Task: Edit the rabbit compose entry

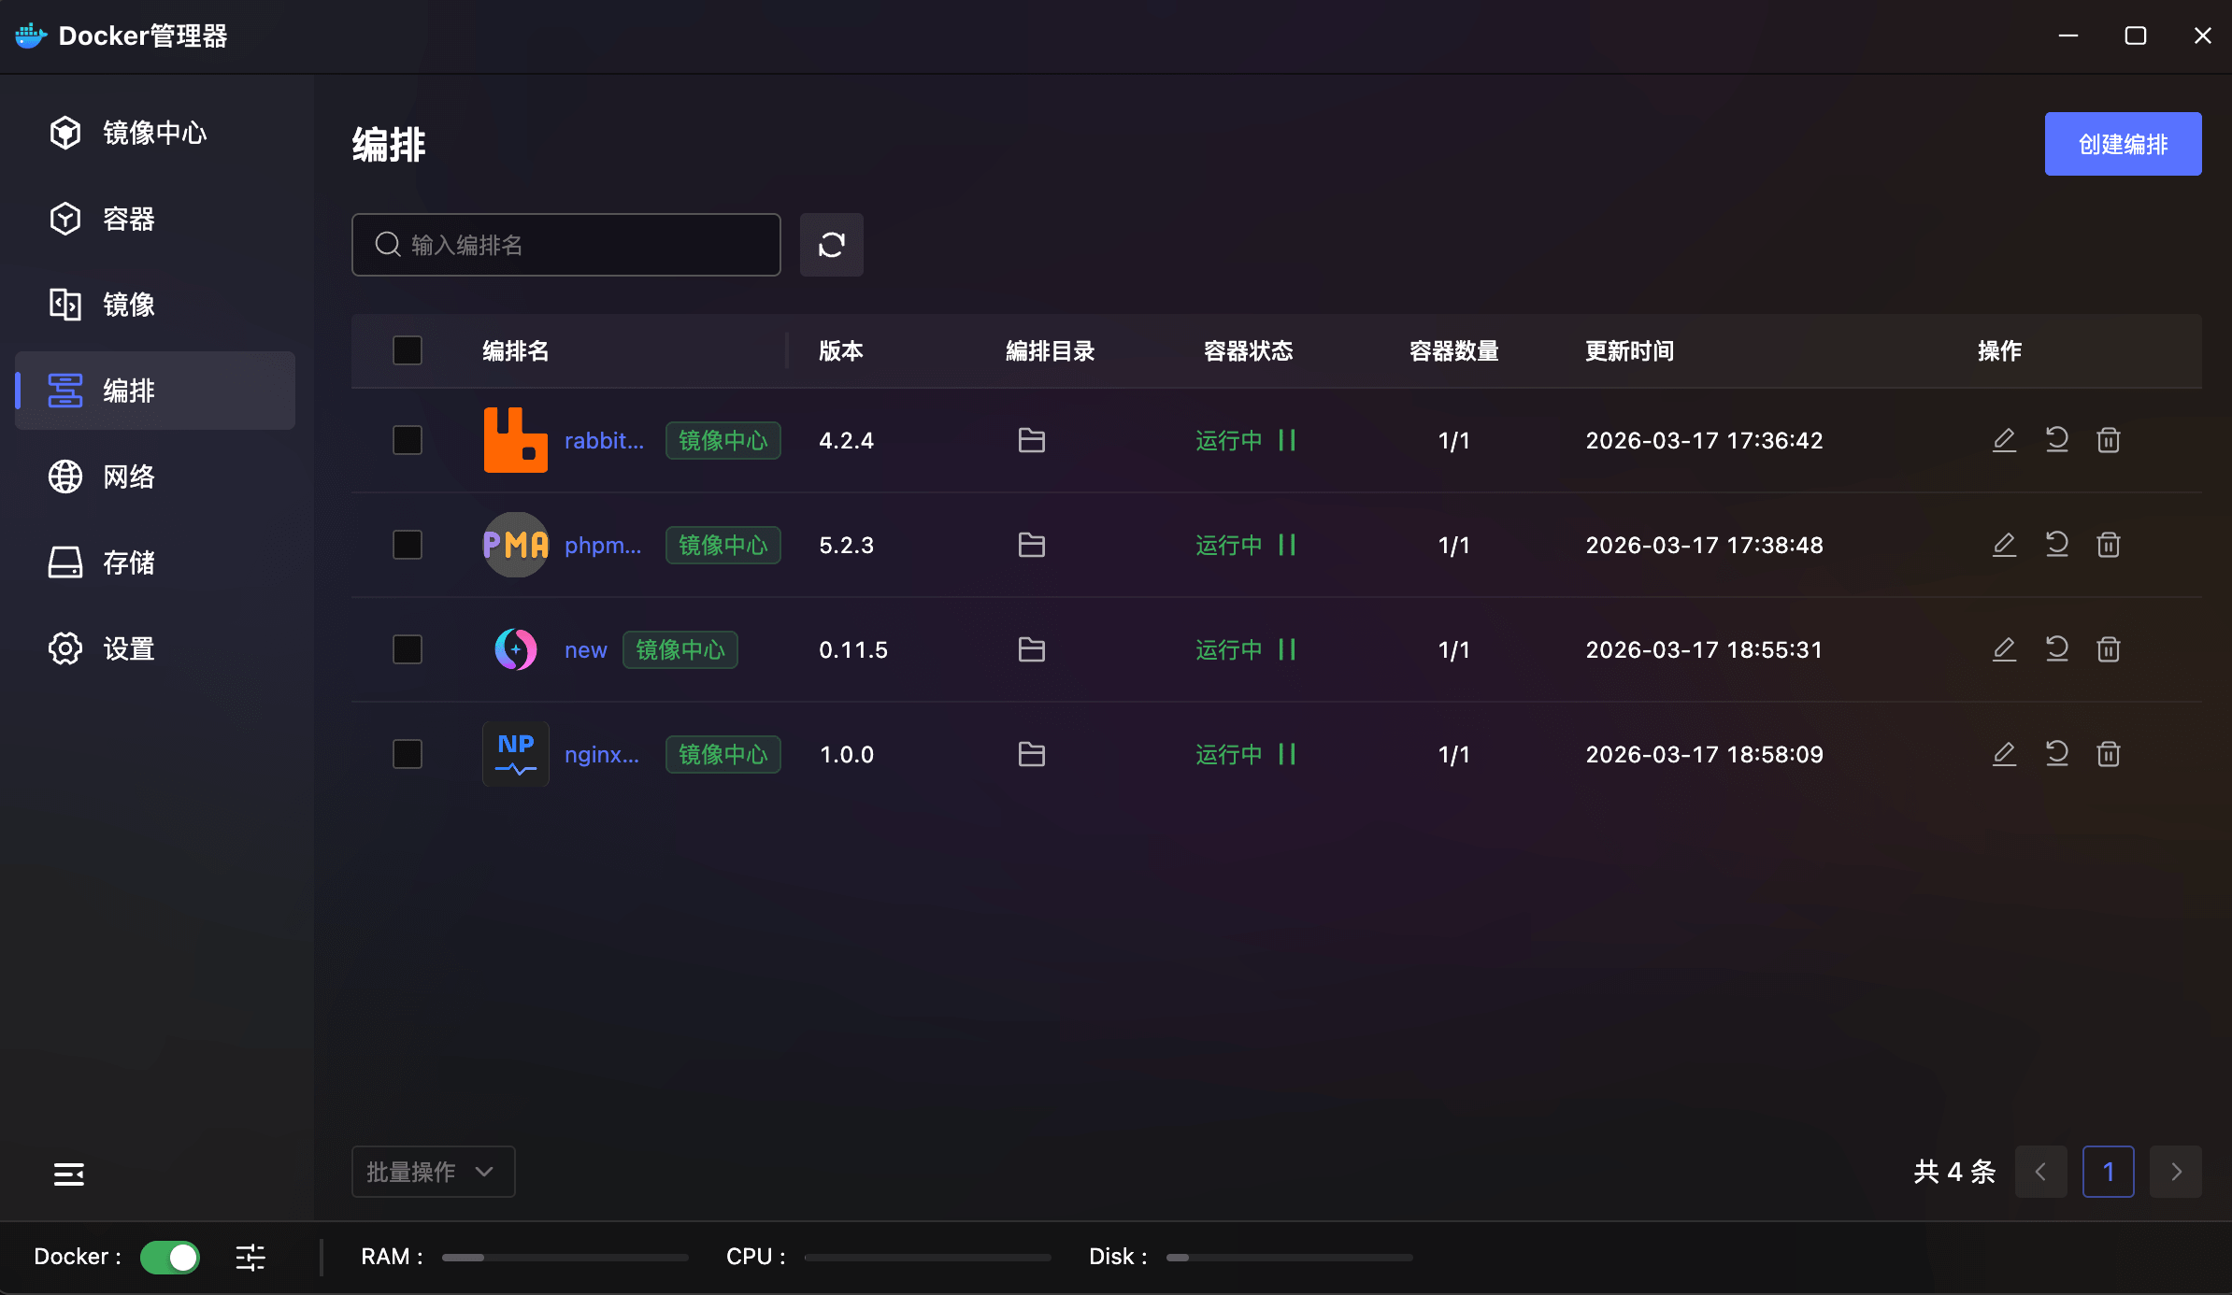Action: (x=2004, y=440)
